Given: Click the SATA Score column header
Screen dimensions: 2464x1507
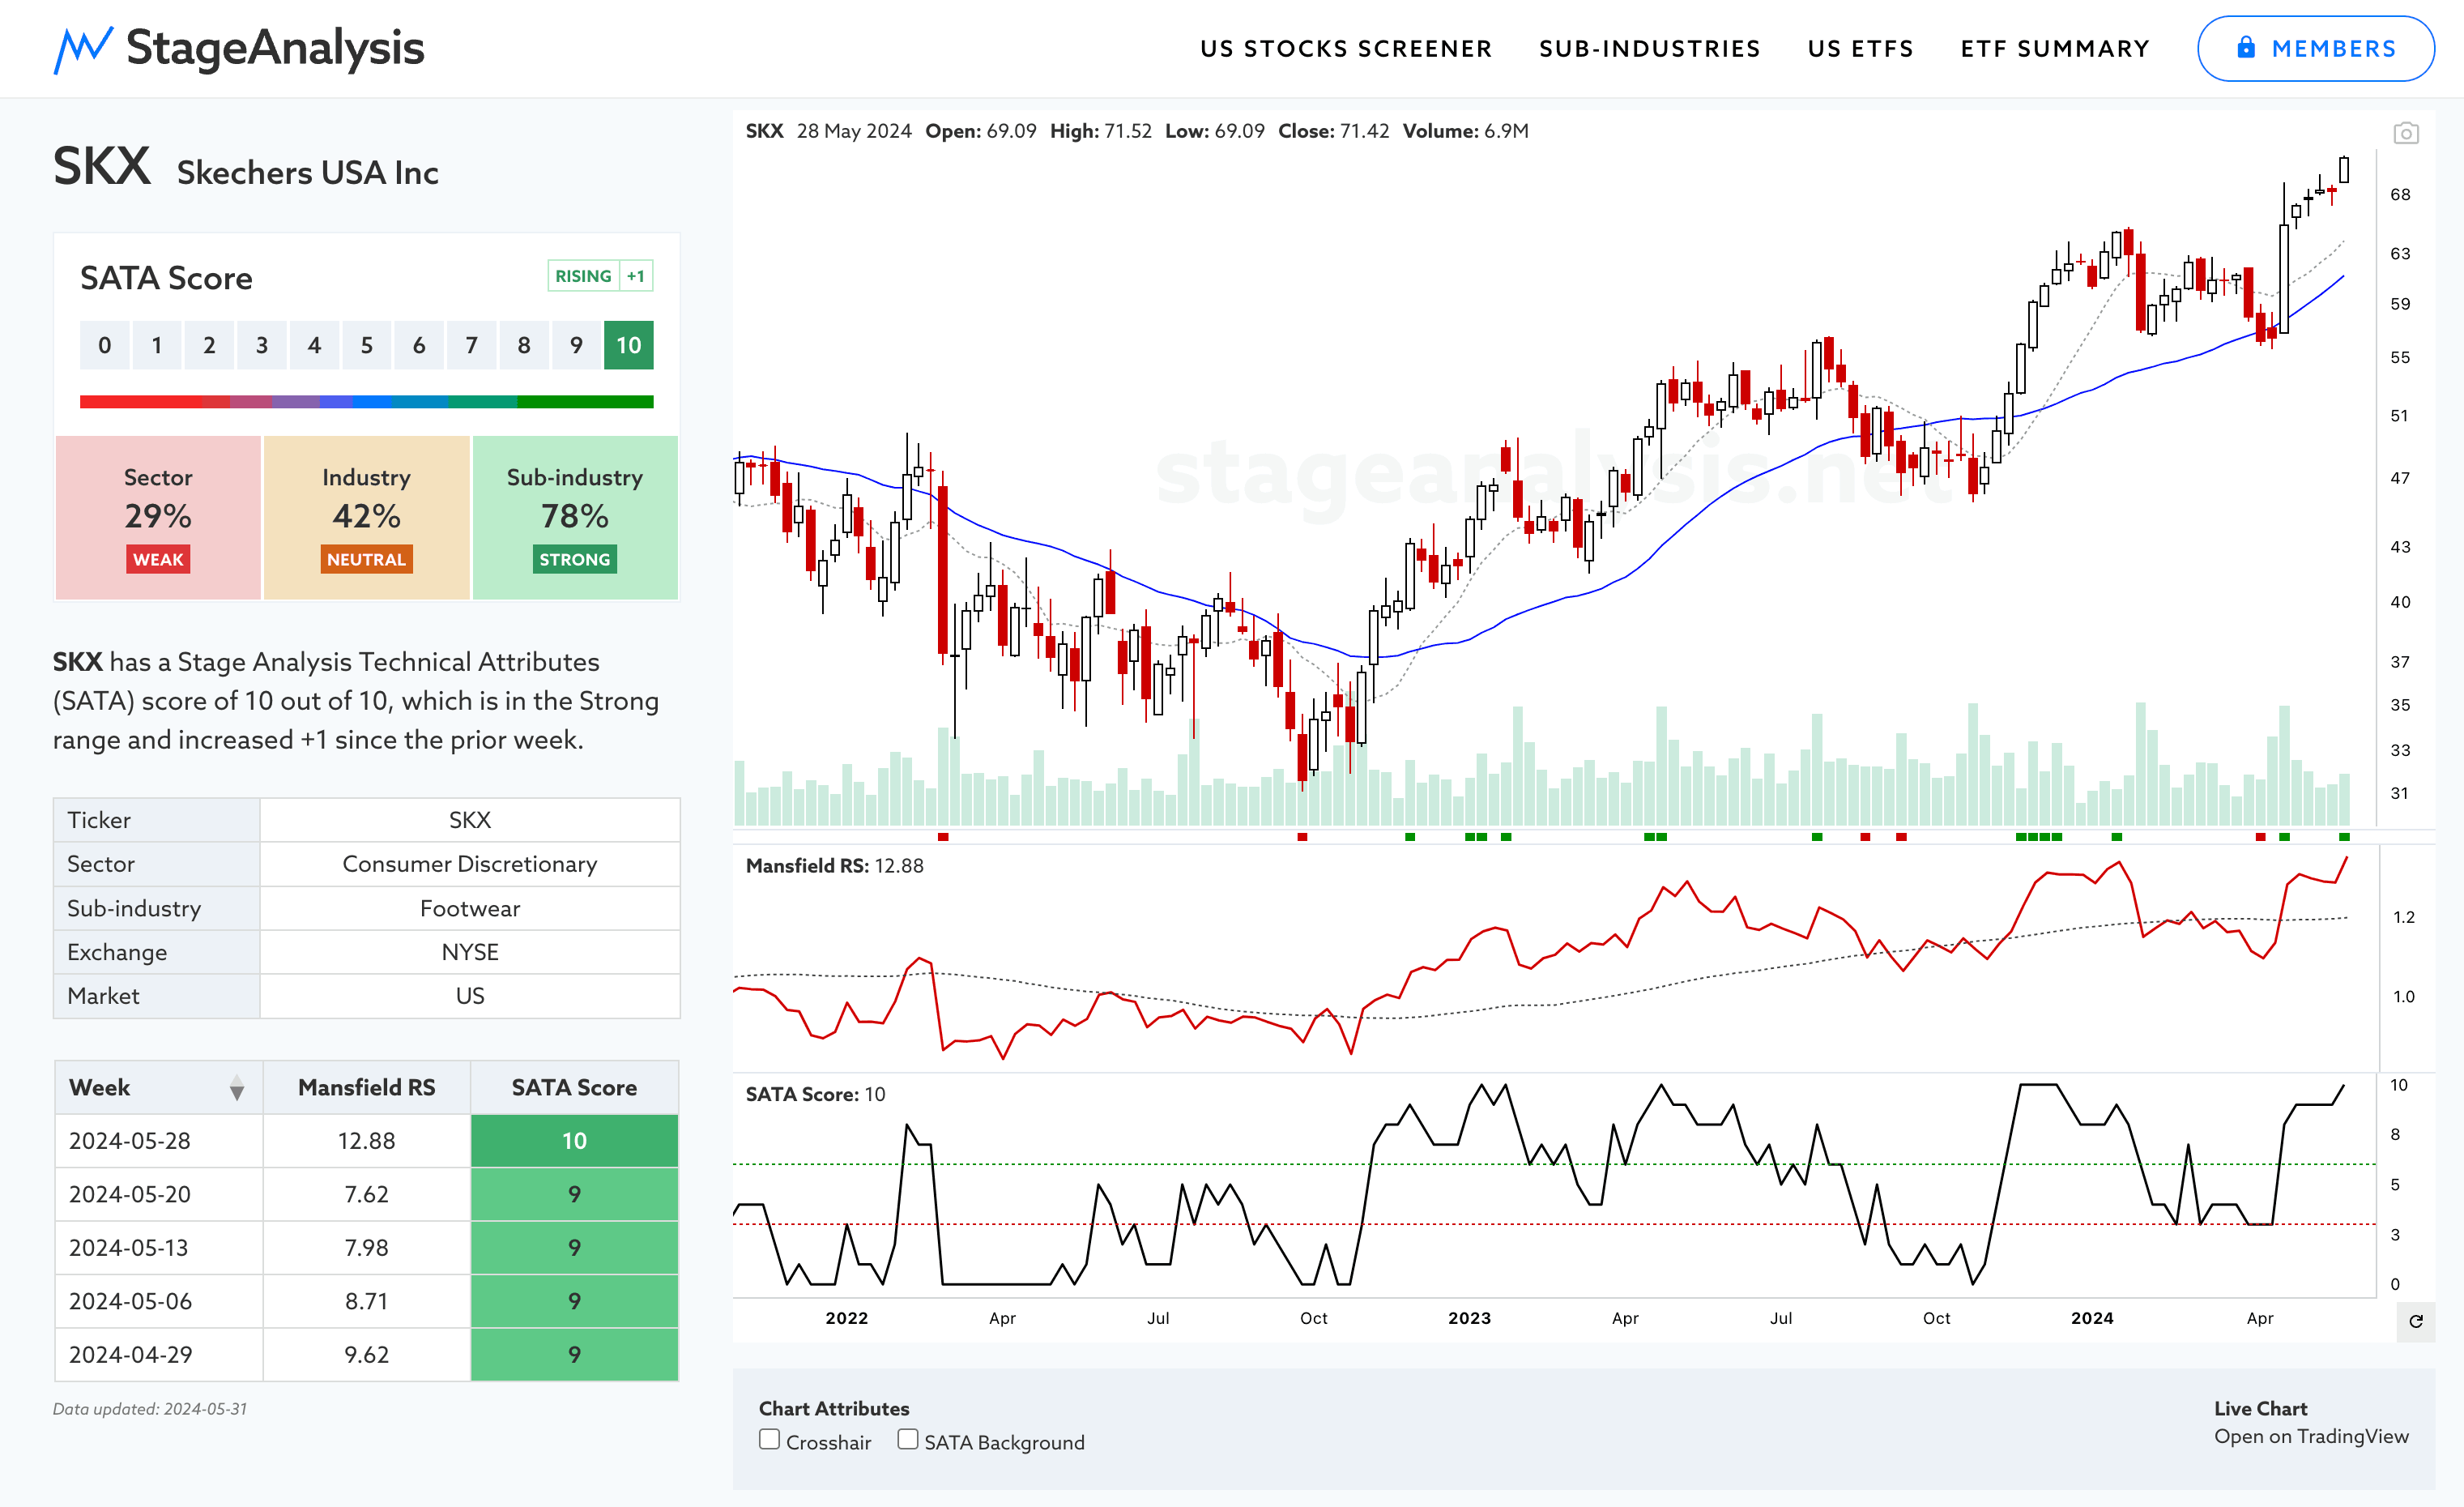Looking at the screenshot, I should [x=574, y=1088].
